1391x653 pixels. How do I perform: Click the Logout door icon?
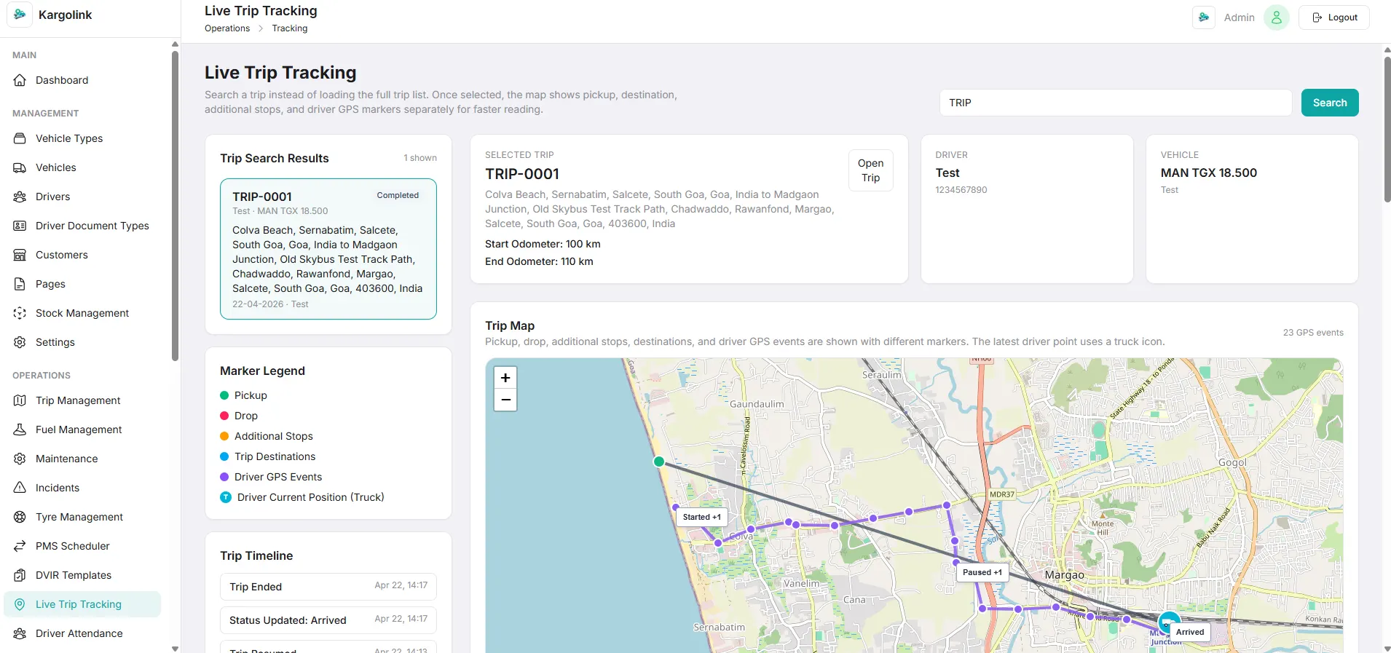(1317, 17)
